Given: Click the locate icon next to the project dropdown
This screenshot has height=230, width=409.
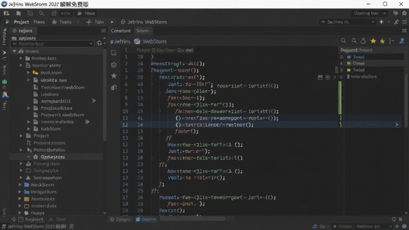Looking at the screenshot, I should tap(99, 44).
